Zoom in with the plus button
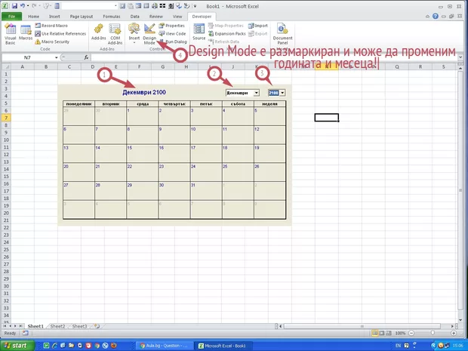Image resolution: width=468 pixels, height=351 pixels. (x=454, y=333)
